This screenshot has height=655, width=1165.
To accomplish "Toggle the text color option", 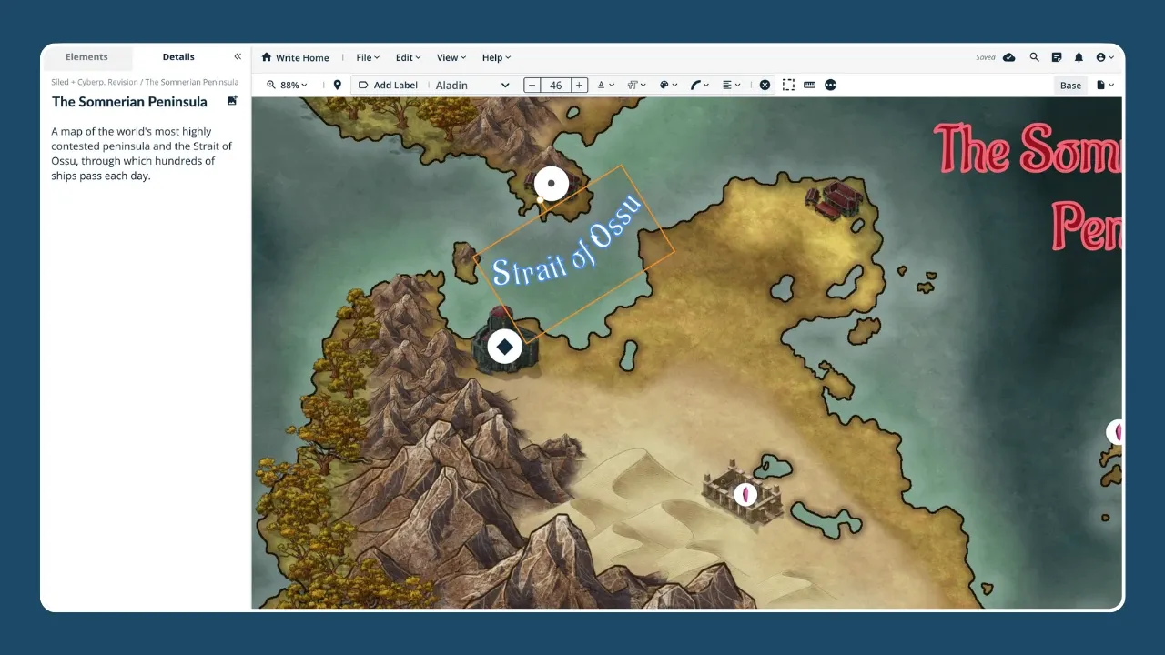I will pos(605,85).
